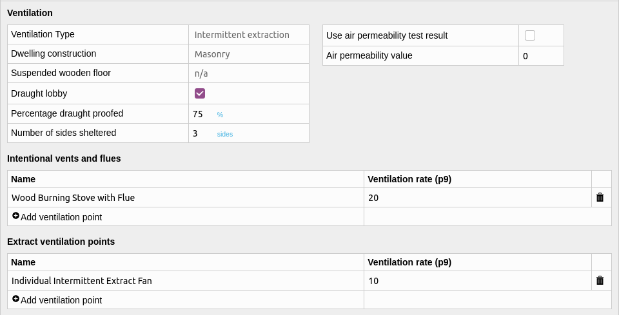The height and width of the screenshot is (315, 619).
Task: Add ventilation point to extract ventilation
Action: pos(57,300)
